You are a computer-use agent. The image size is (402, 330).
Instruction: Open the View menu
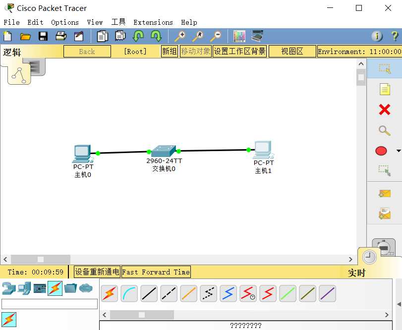coord(95,22)
